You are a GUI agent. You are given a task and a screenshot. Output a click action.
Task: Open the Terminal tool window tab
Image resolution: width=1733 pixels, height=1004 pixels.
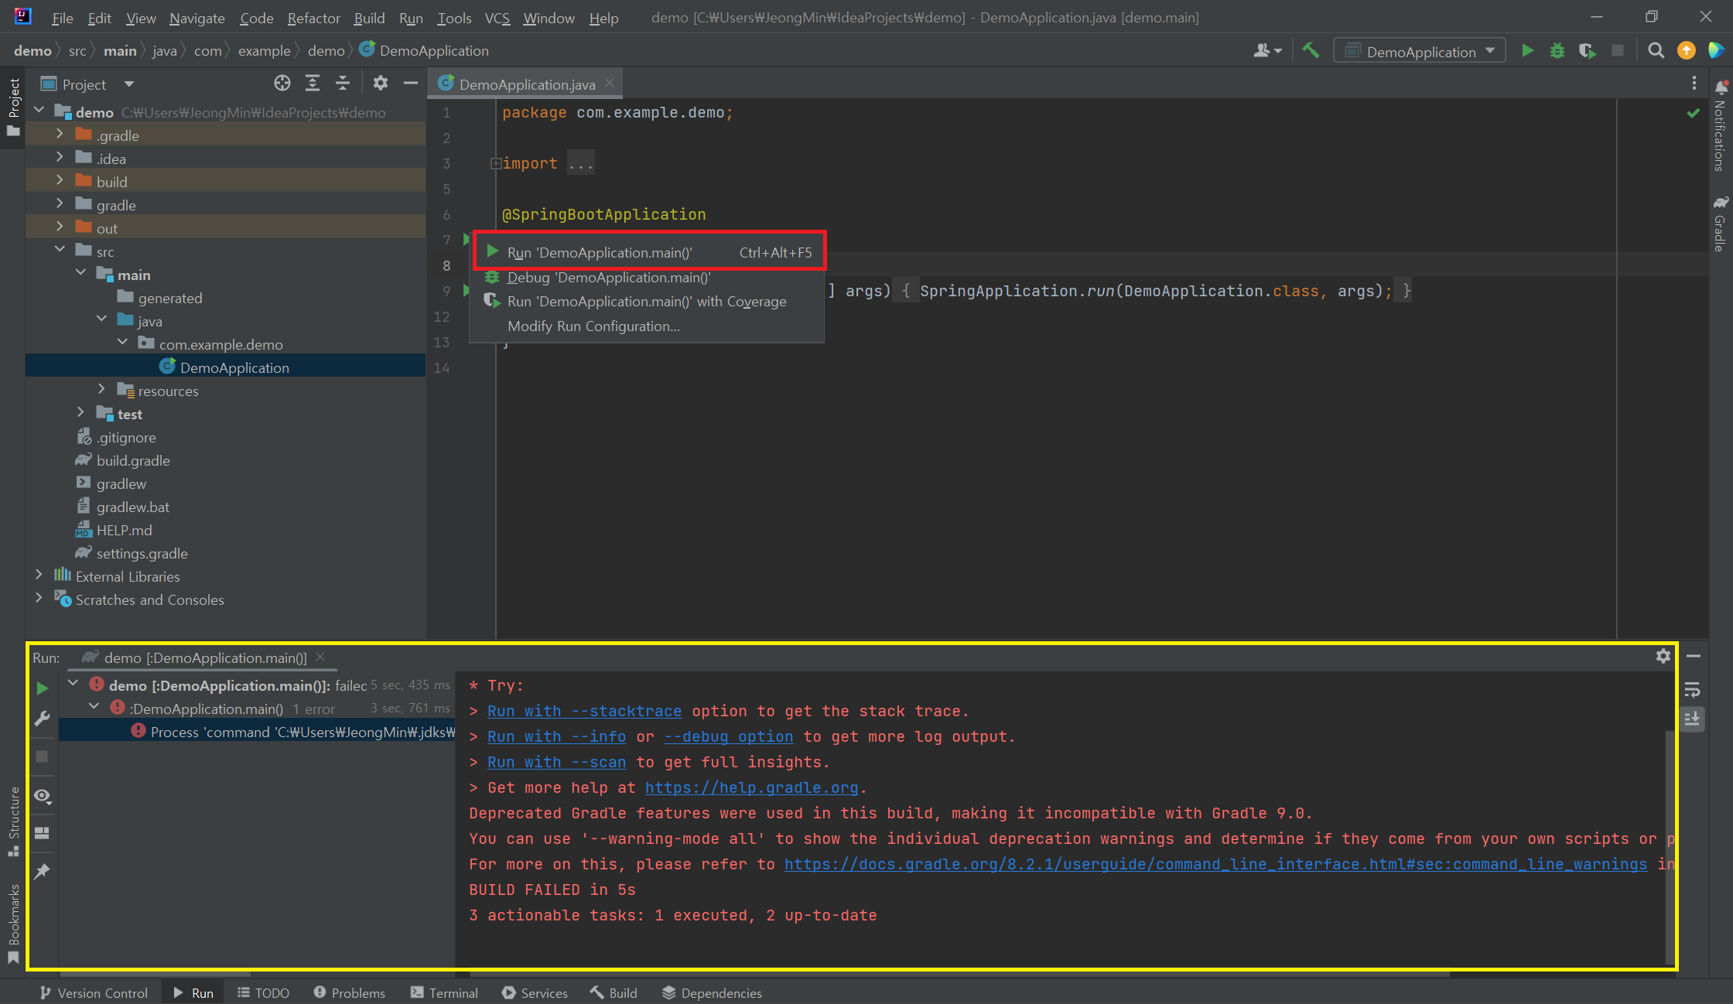[x=445, y=992]
